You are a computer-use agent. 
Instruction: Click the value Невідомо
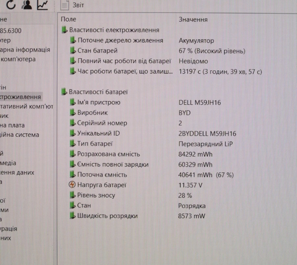click(x=193, y=61)
